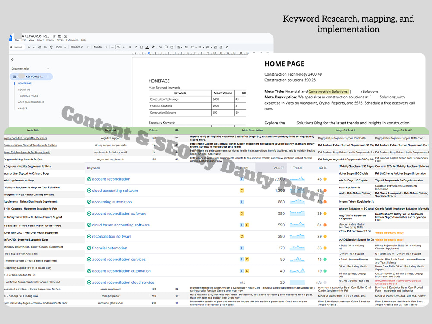Open the account reconciliation keyword link

point(111,179)
